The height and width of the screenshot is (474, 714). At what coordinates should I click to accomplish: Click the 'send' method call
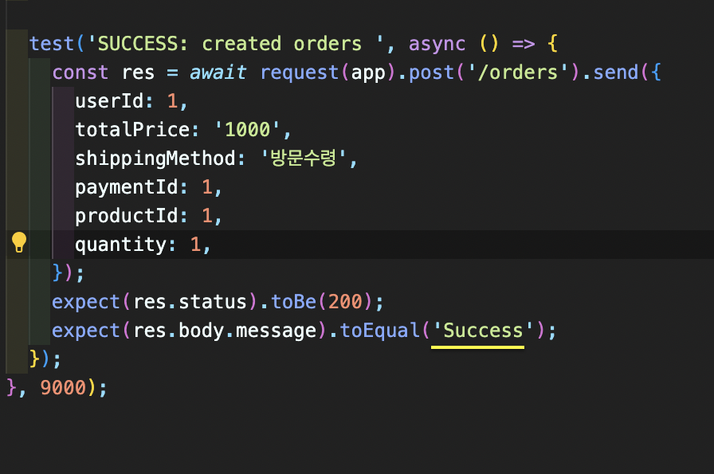point(616,72)
